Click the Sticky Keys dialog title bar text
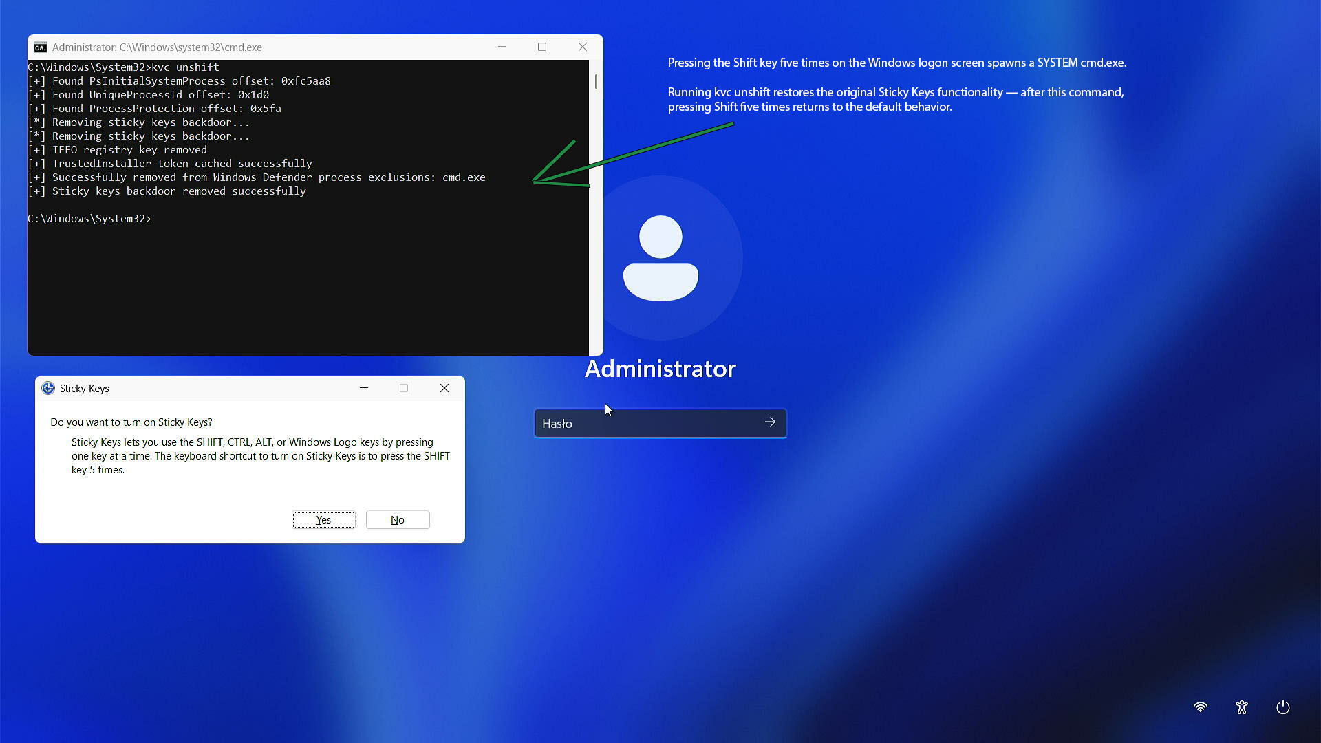Screen dimensions: 1321x743 [85, 389]
